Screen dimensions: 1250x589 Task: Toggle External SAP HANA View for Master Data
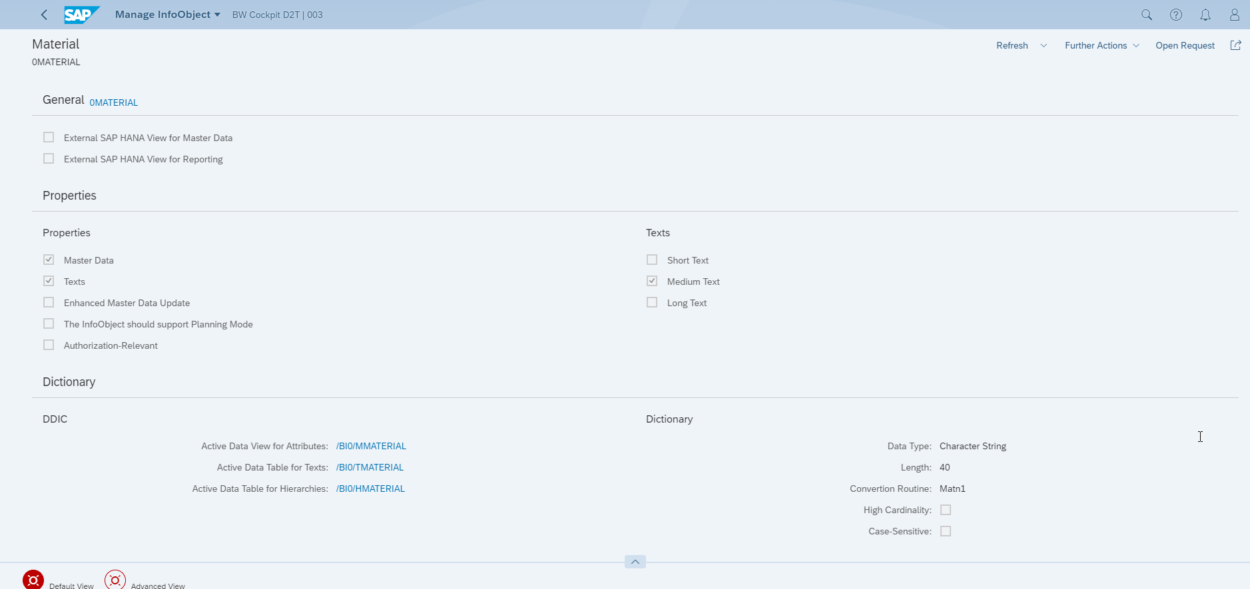[49, 137]
